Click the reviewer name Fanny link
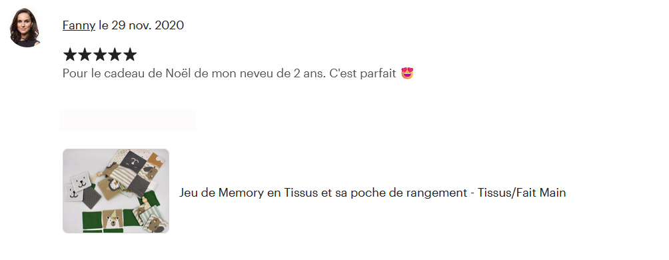 [79, 25]
